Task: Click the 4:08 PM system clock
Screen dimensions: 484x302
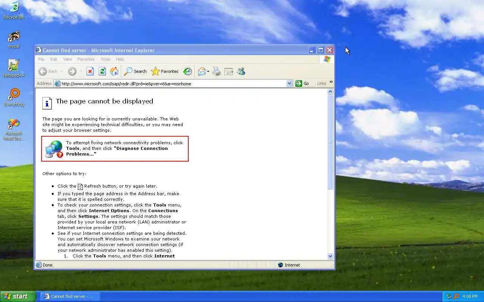Action: 470,296
